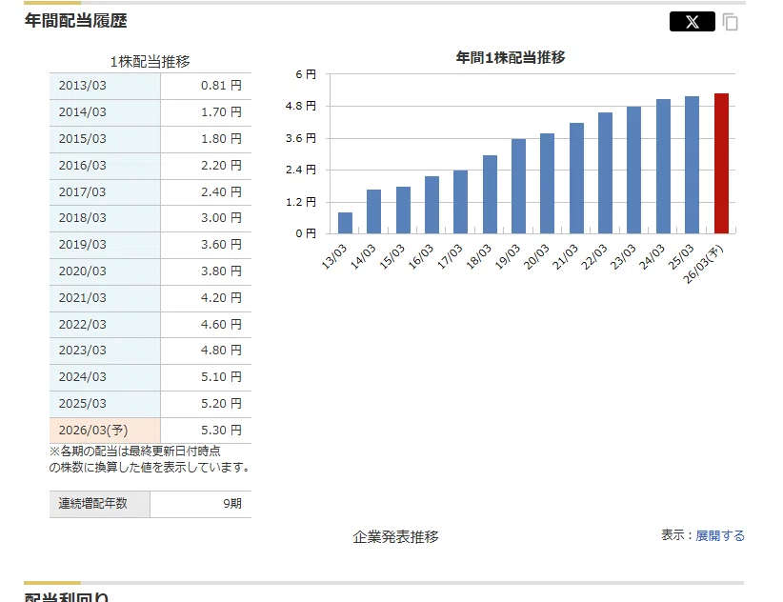Select the 2021/03 row label

[x=82, y=297]
